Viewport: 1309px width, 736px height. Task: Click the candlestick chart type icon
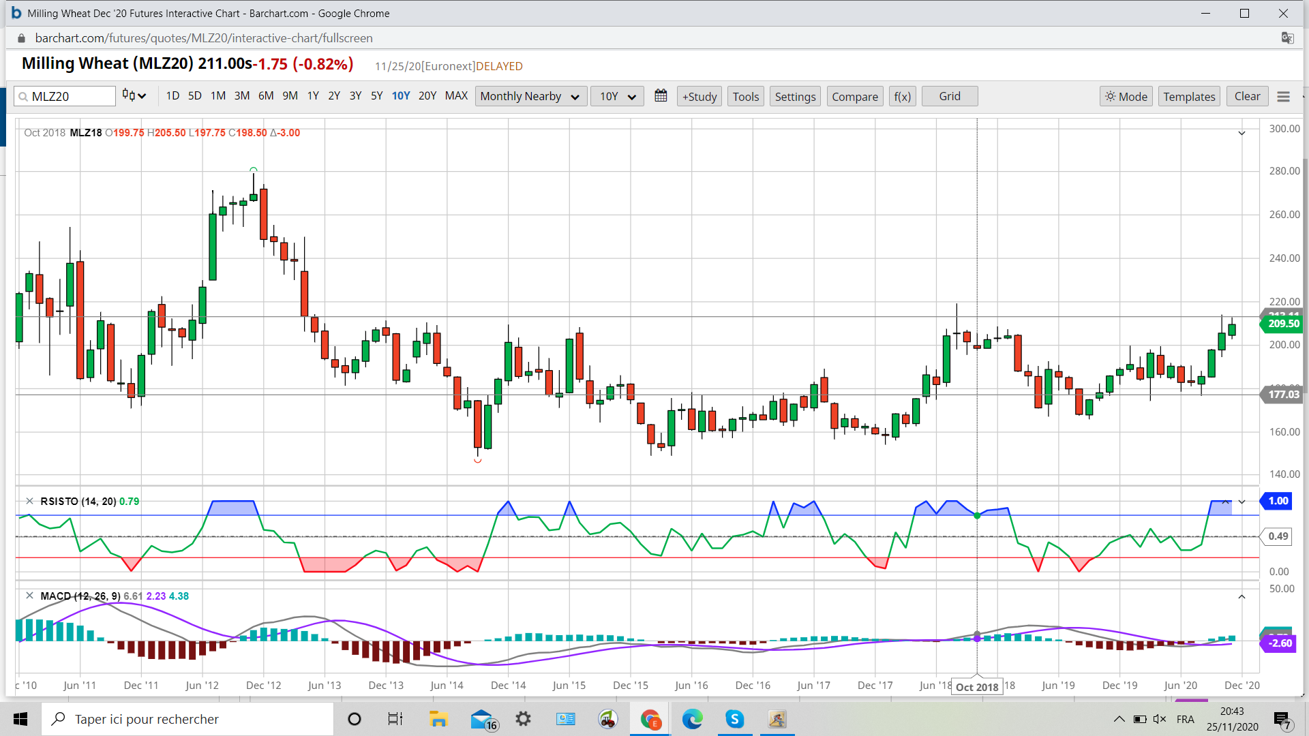[x=130, y=95]
